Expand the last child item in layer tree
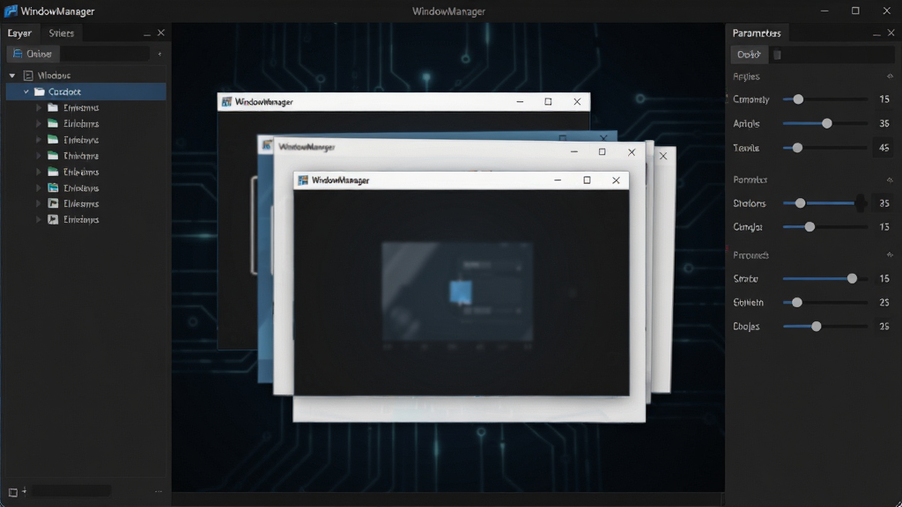The image size is (902, 507). point(39,219)
